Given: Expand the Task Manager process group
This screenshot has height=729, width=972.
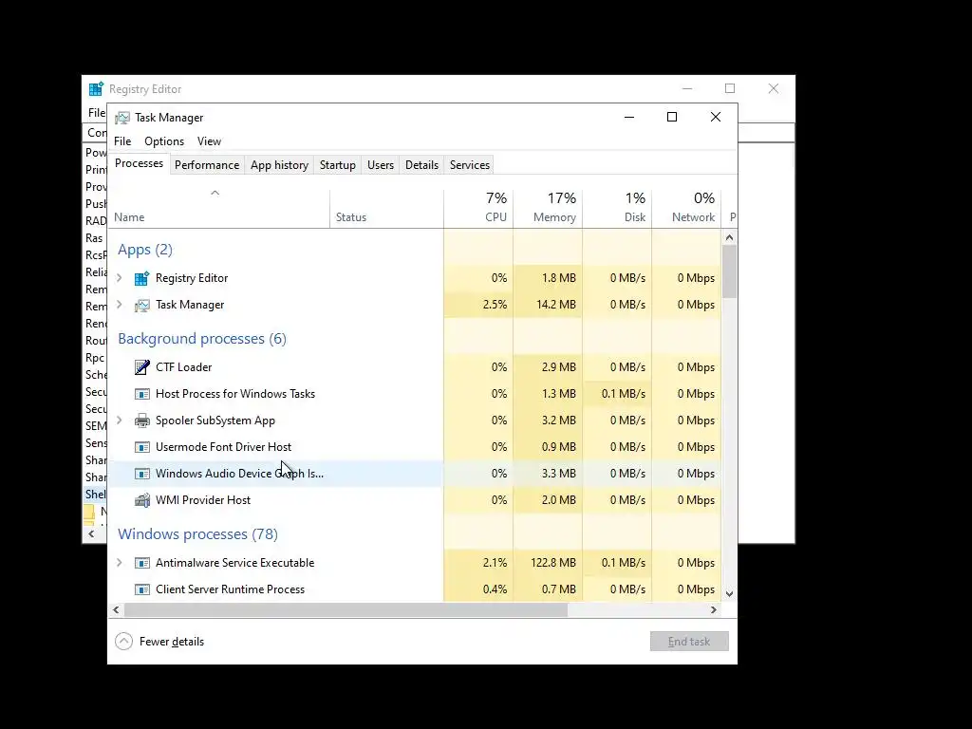Looking at the screenshot, I should (x=120, y=305).
